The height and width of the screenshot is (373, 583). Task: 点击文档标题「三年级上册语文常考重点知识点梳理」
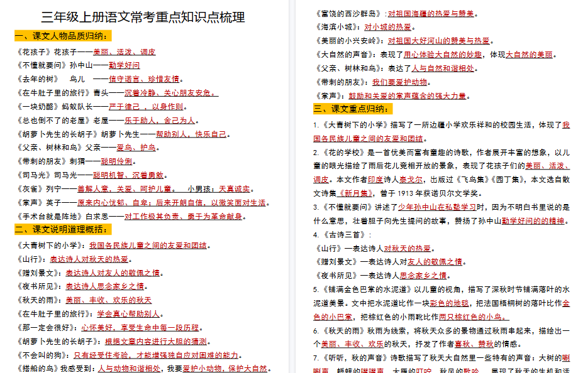[x=142, y=17]
